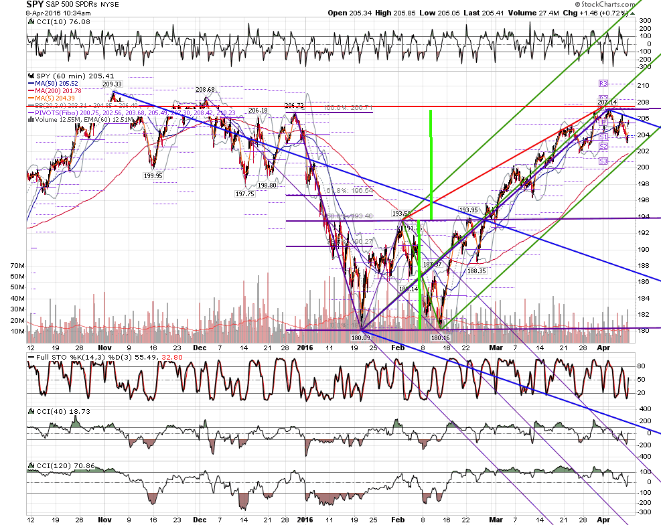Viewport: 661px width, 525px height.
Task: Click the 209.33 price peak label
Action: point(112,84)
